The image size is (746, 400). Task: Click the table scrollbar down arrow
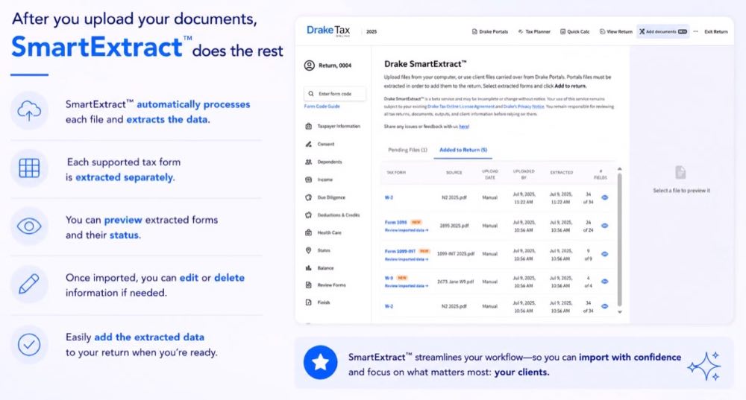pos(619,312)
